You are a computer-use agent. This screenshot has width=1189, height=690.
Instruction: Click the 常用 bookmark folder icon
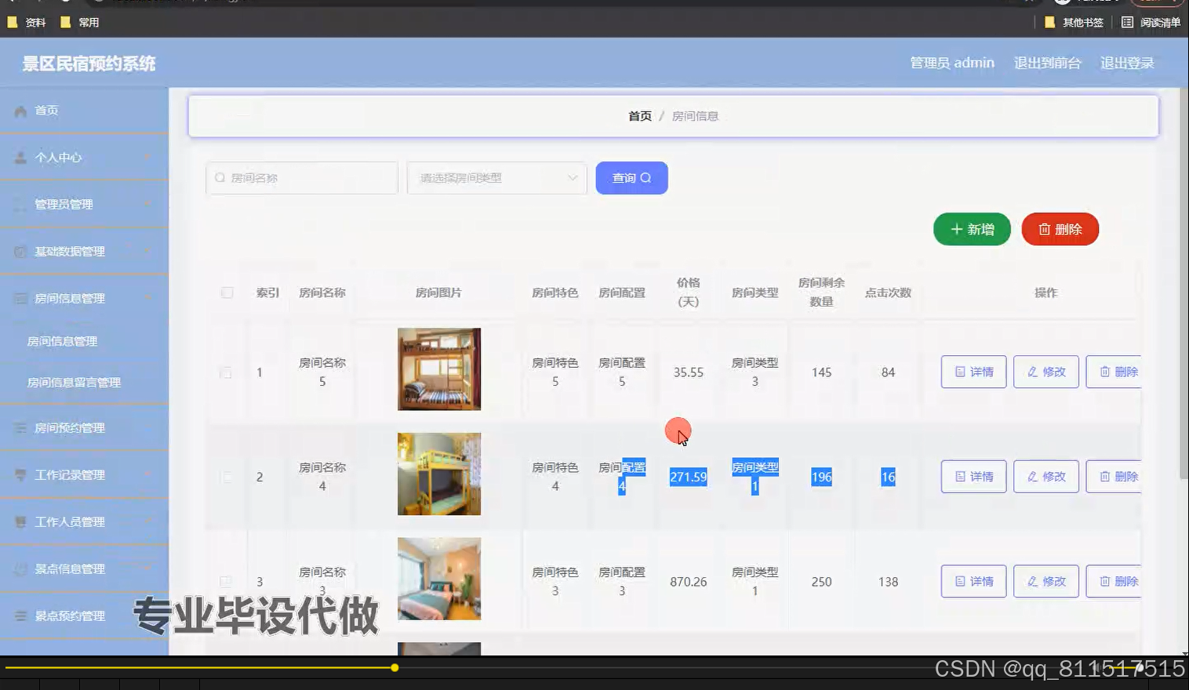click(x=66, y=22)
